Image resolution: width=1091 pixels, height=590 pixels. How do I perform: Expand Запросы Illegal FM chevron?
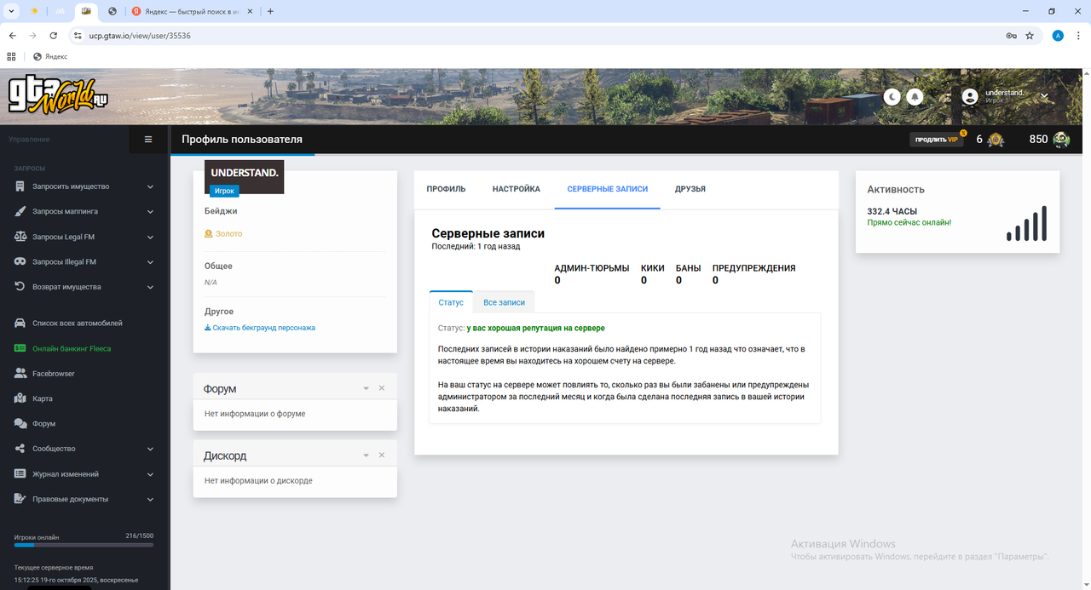[x=150, y=261]
